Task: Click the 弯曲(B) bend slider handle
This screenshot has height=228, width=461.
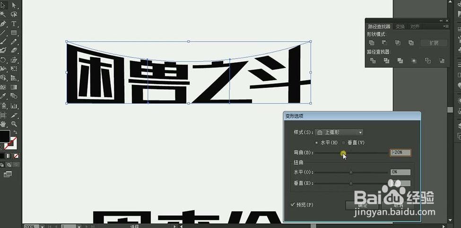Action: click(343, 153)
